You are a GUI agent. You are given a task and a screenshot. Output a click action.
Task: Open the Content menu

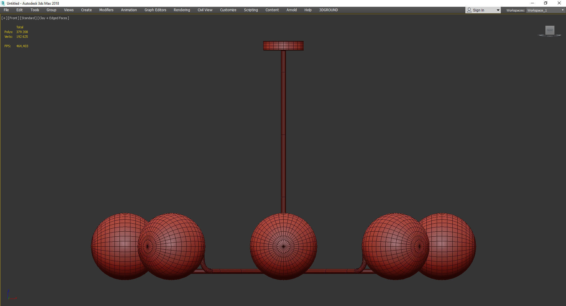pyautogui.click(x=272, y=10)
